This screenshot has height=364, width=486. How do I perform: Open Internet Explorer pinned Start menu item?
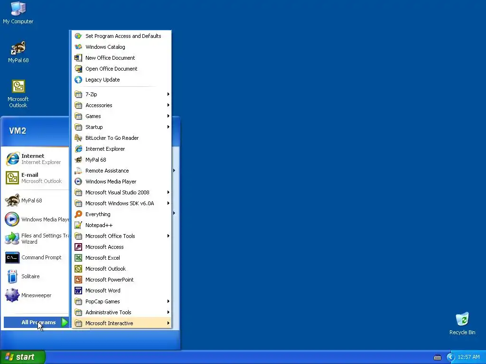coord(35,159)
